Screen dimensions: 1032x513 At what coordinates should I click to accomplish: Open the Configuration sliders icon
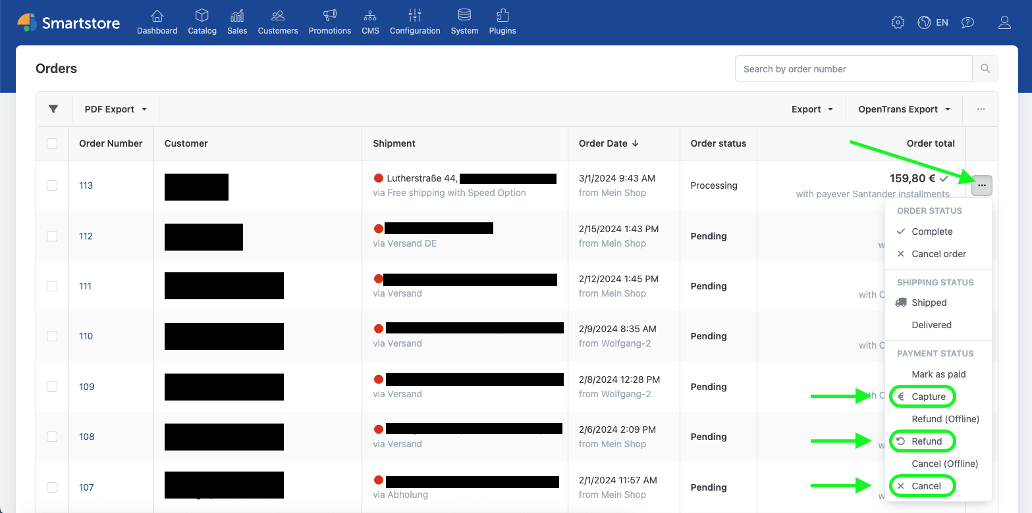(415, 16)
